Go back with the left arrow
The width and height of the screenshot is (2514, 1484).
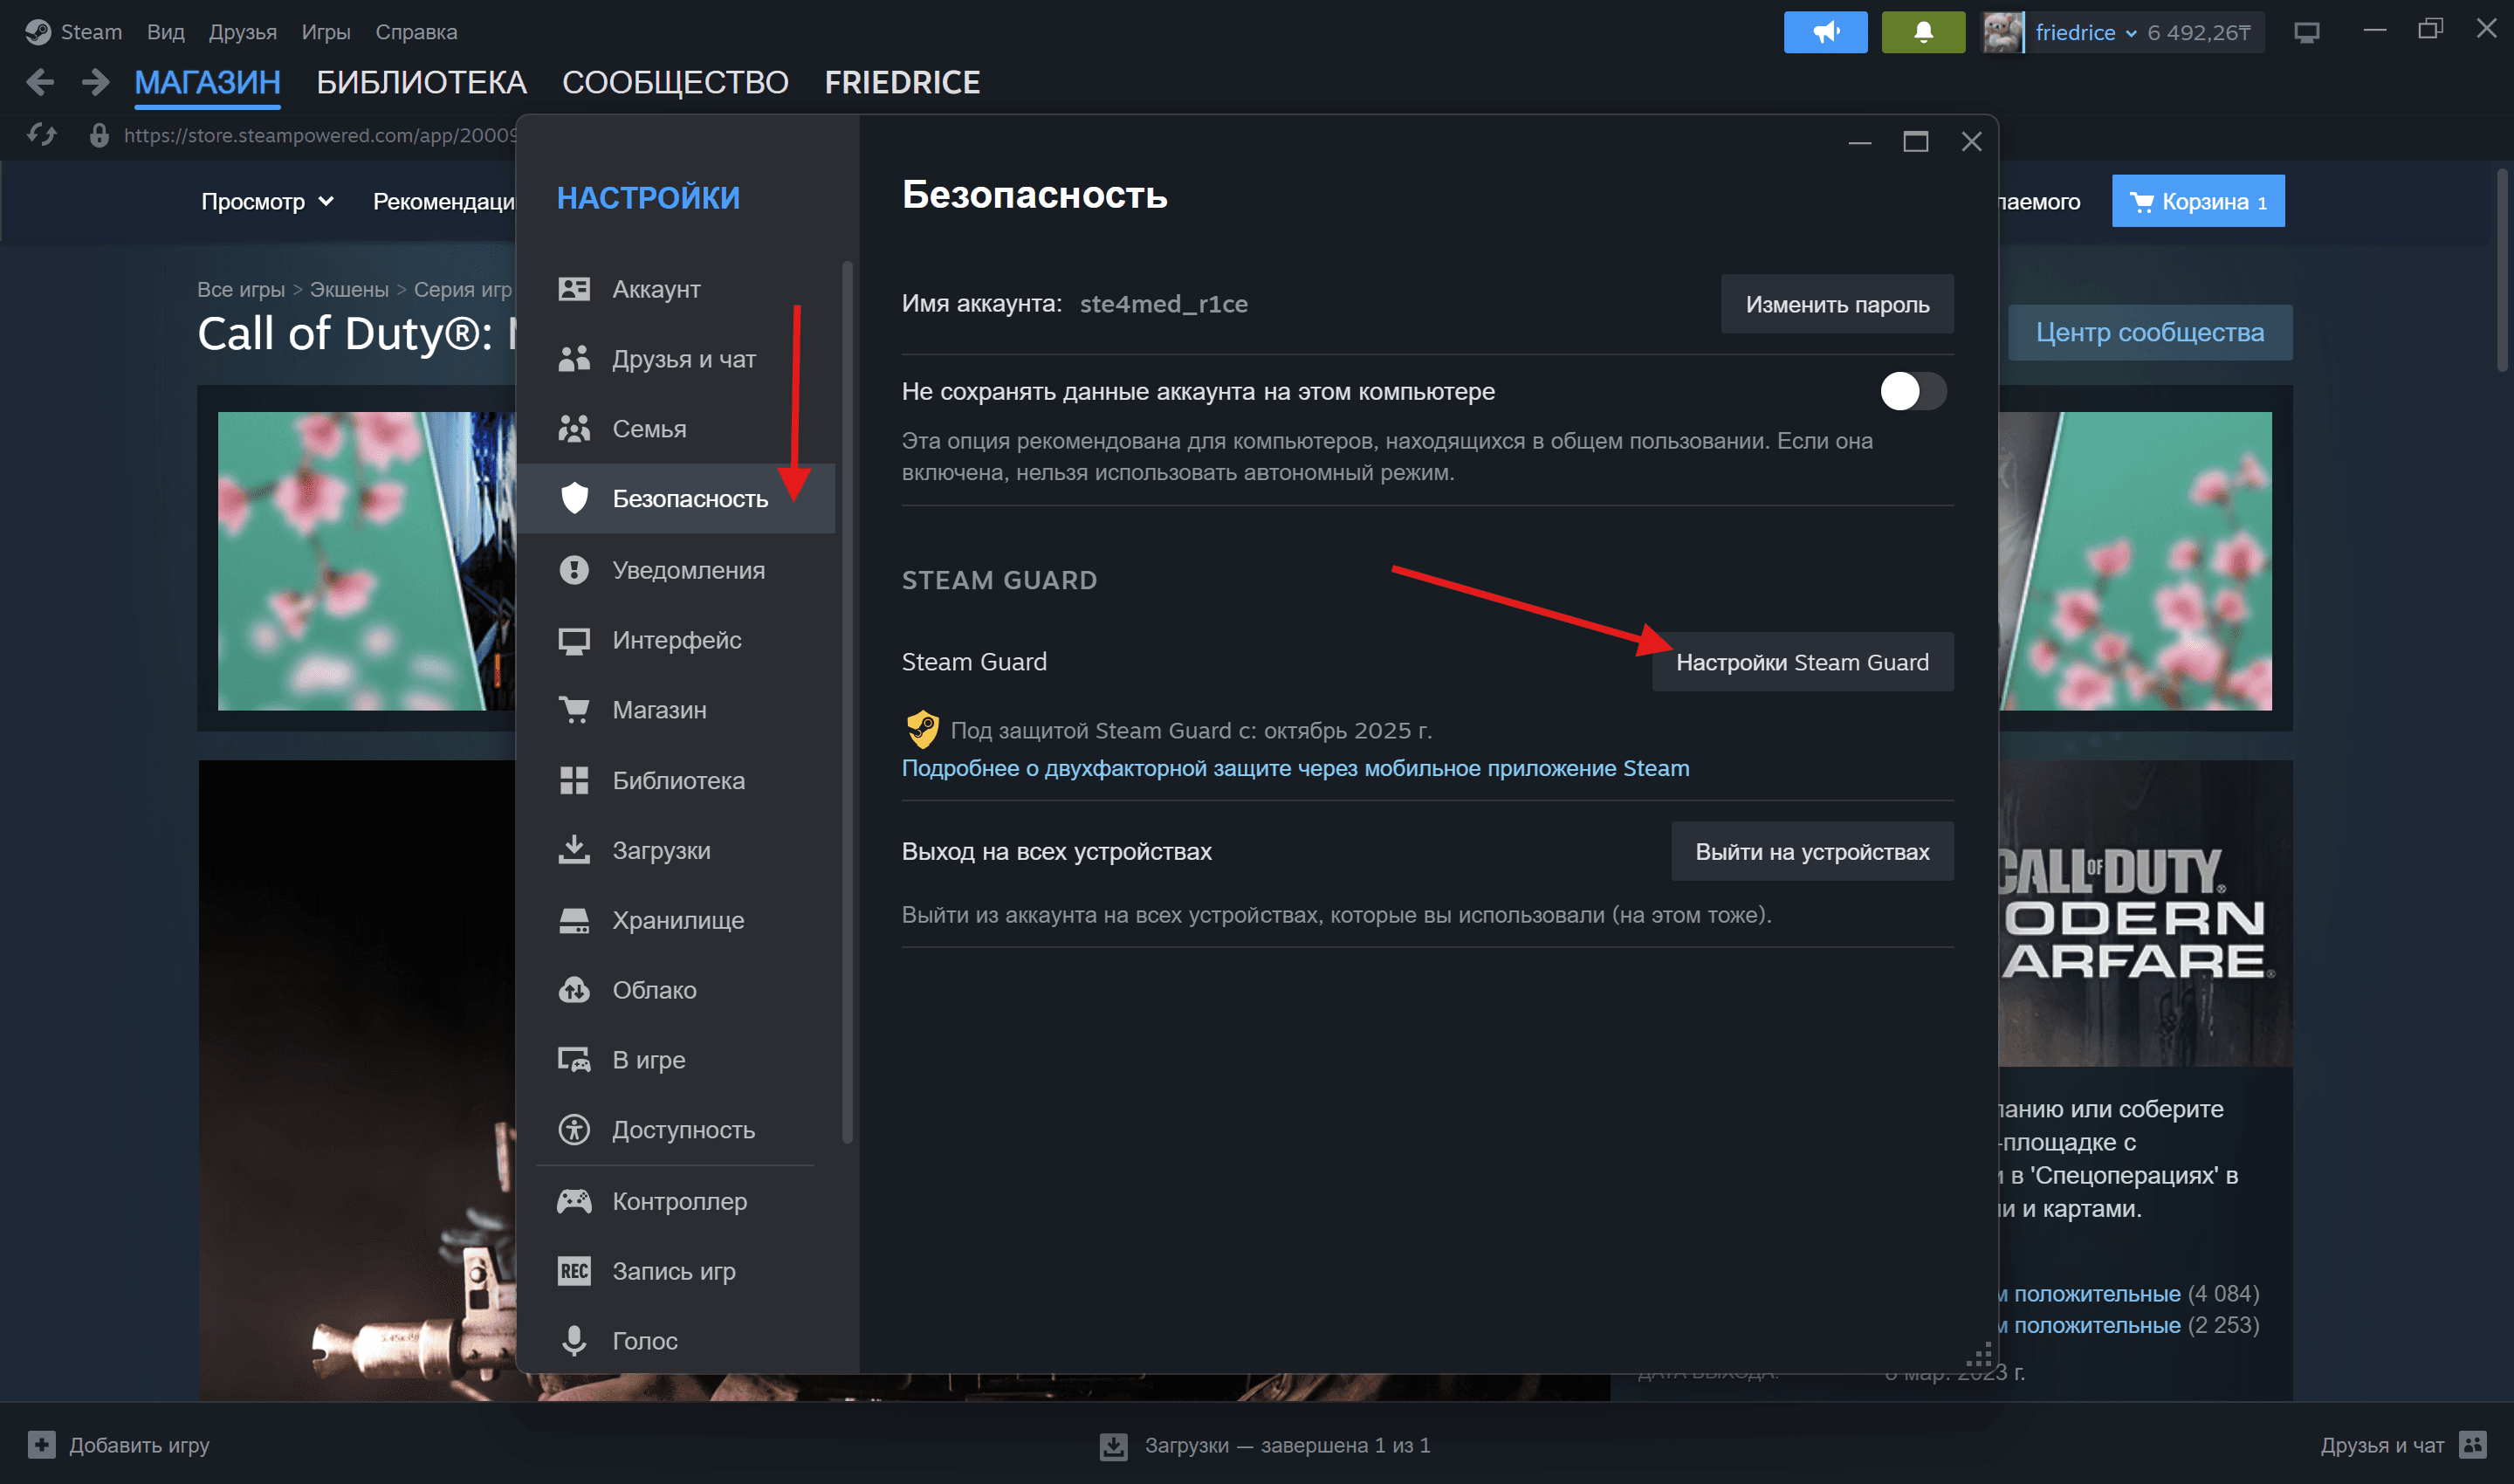(40, 82)
